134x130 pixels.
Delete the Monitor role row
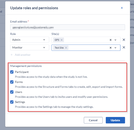pyautogui.click(x=124, y=47)
